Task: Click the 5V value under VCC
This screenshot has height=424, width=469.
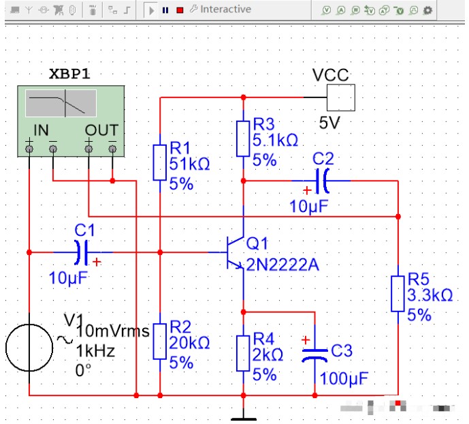Action: coord(329,123)
